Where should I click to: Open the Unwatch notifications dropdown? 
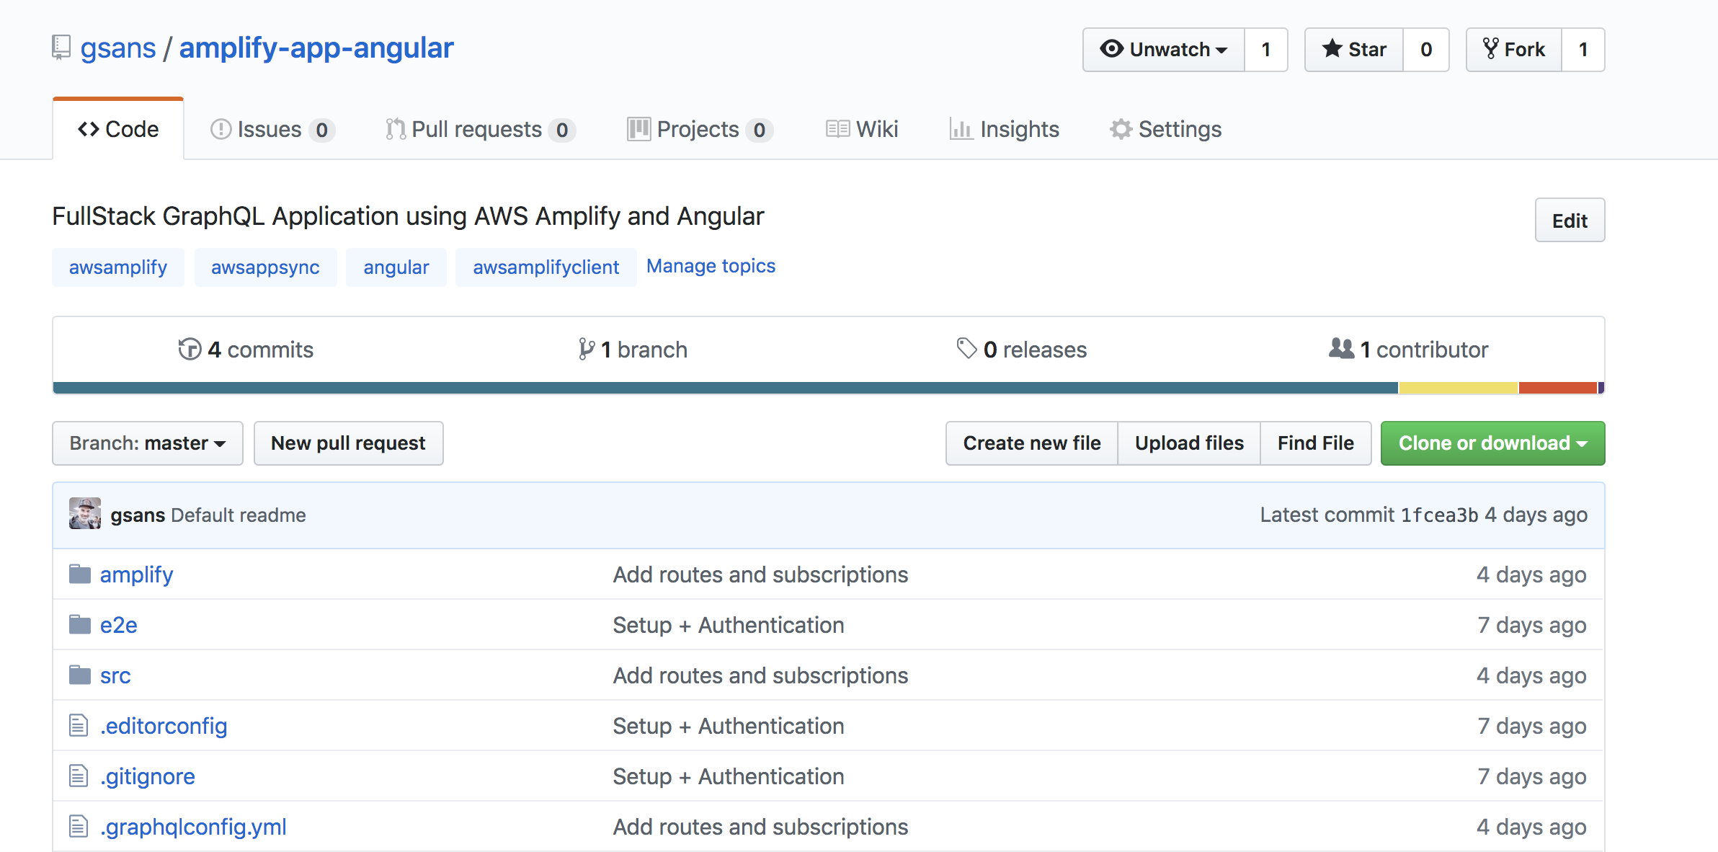[x=1163, y=50]
